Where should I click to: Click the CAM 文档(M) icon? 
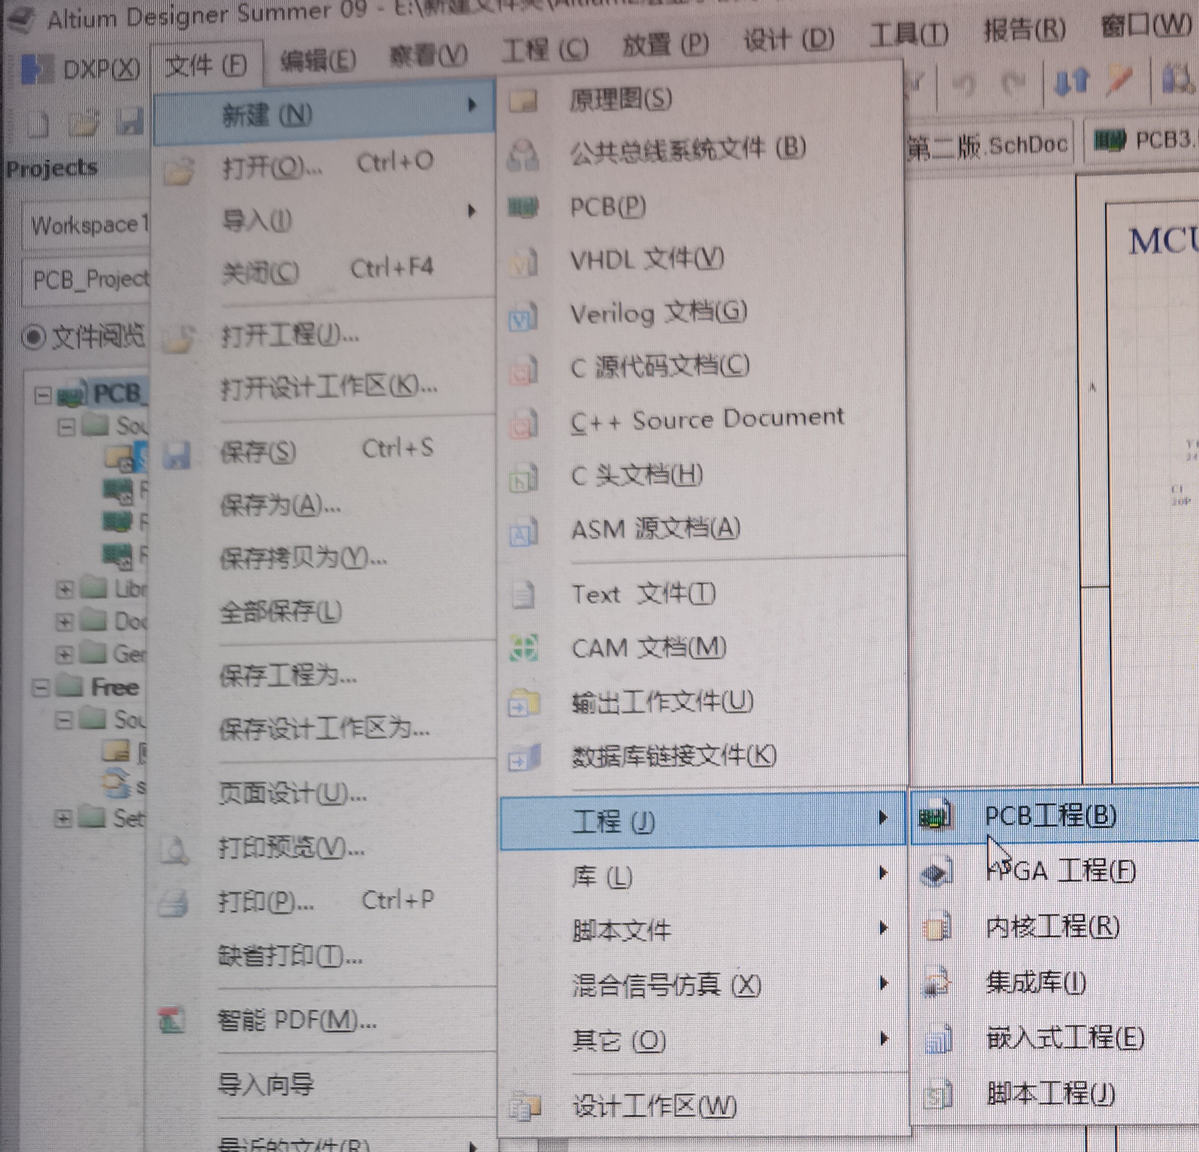(523, 649)
